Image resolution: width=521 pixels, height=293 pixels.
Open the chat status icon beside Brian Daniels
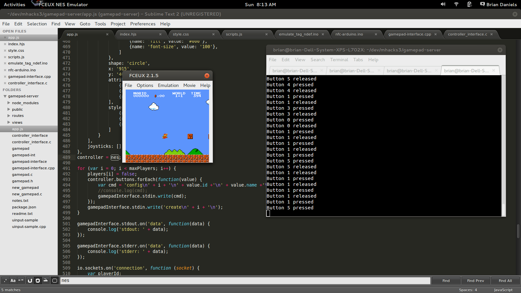[x=482, y=4]
